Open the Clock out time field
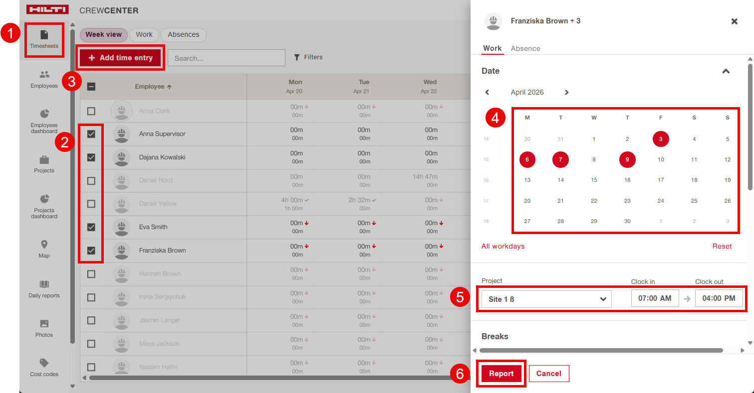Screen dimensions: 754x393 coord(719,298)
